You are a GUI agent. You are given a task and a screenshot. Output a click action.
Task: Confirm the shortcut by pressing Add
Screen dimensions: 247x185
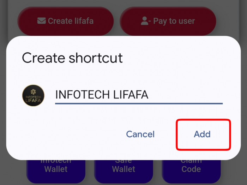click(x=202, y=134)
